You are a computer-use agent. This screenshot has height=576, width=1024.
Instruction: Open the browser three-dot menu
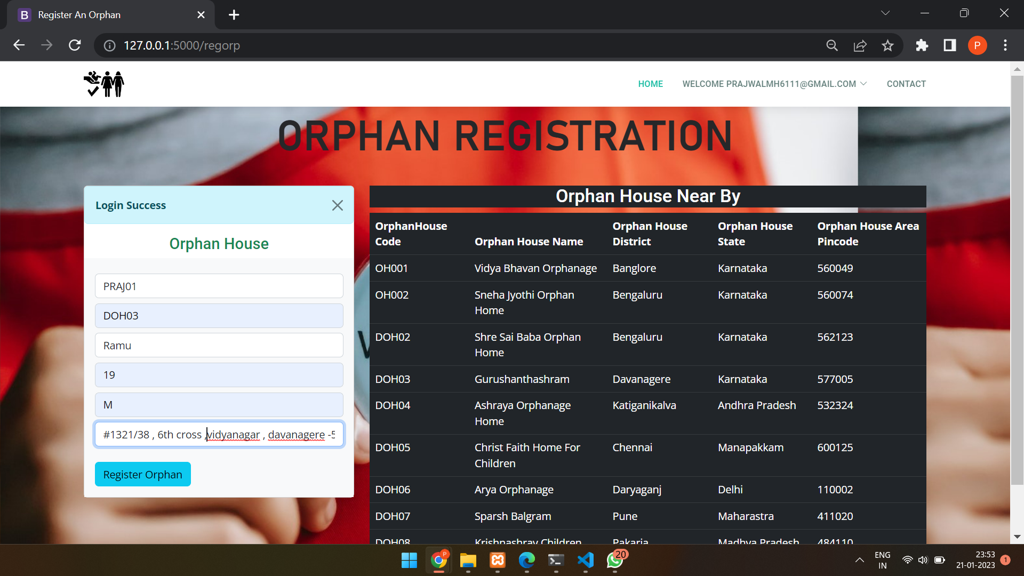(1005, 45)
